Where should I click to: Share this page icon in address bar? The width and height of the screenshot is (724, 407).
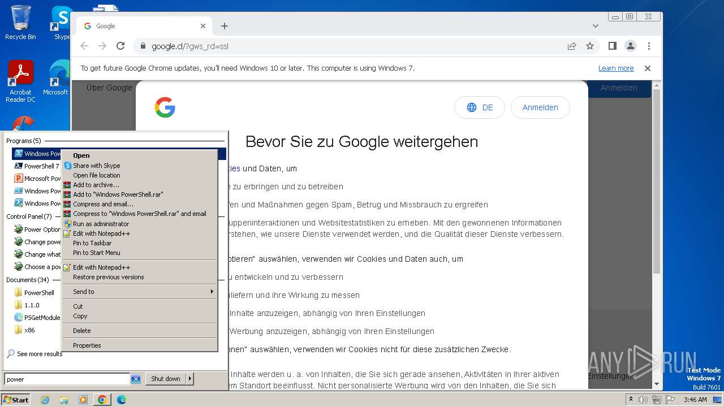[572, 46]
